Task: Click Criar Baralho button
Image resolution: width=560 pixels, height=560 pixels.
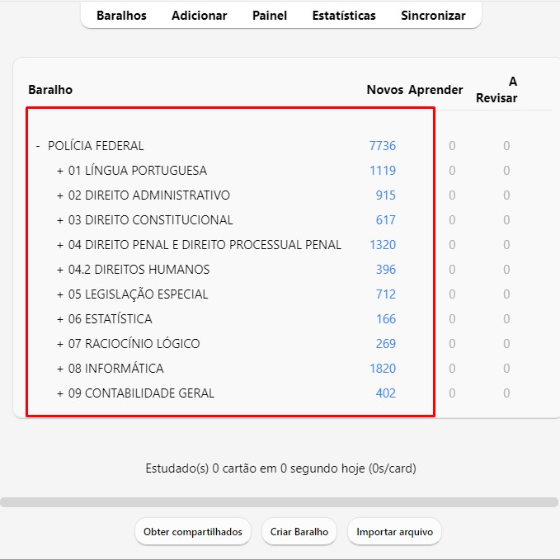Action: click(299, 532)
